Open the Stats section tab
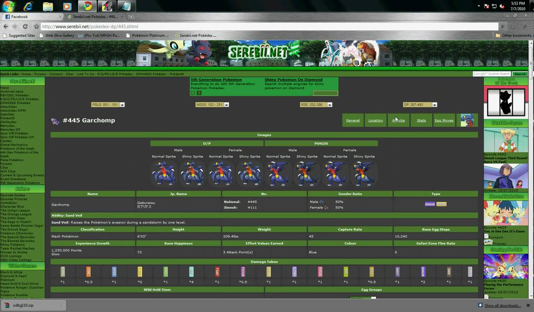 pos(421,120)
